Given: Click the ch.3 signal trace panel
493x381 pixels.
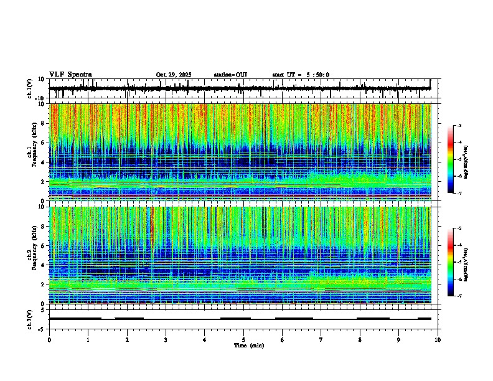Looking at the screenshot, I should click(x=243, y=319).
